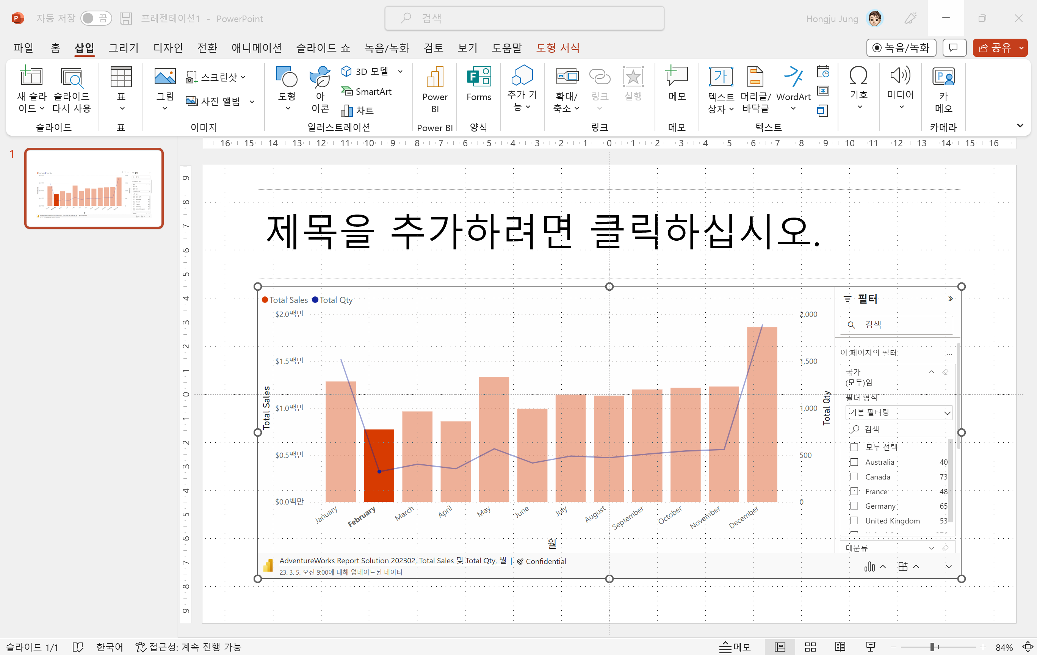
Task: Open the 디자인 ribbon tab
Action: (x=168, y=47)
